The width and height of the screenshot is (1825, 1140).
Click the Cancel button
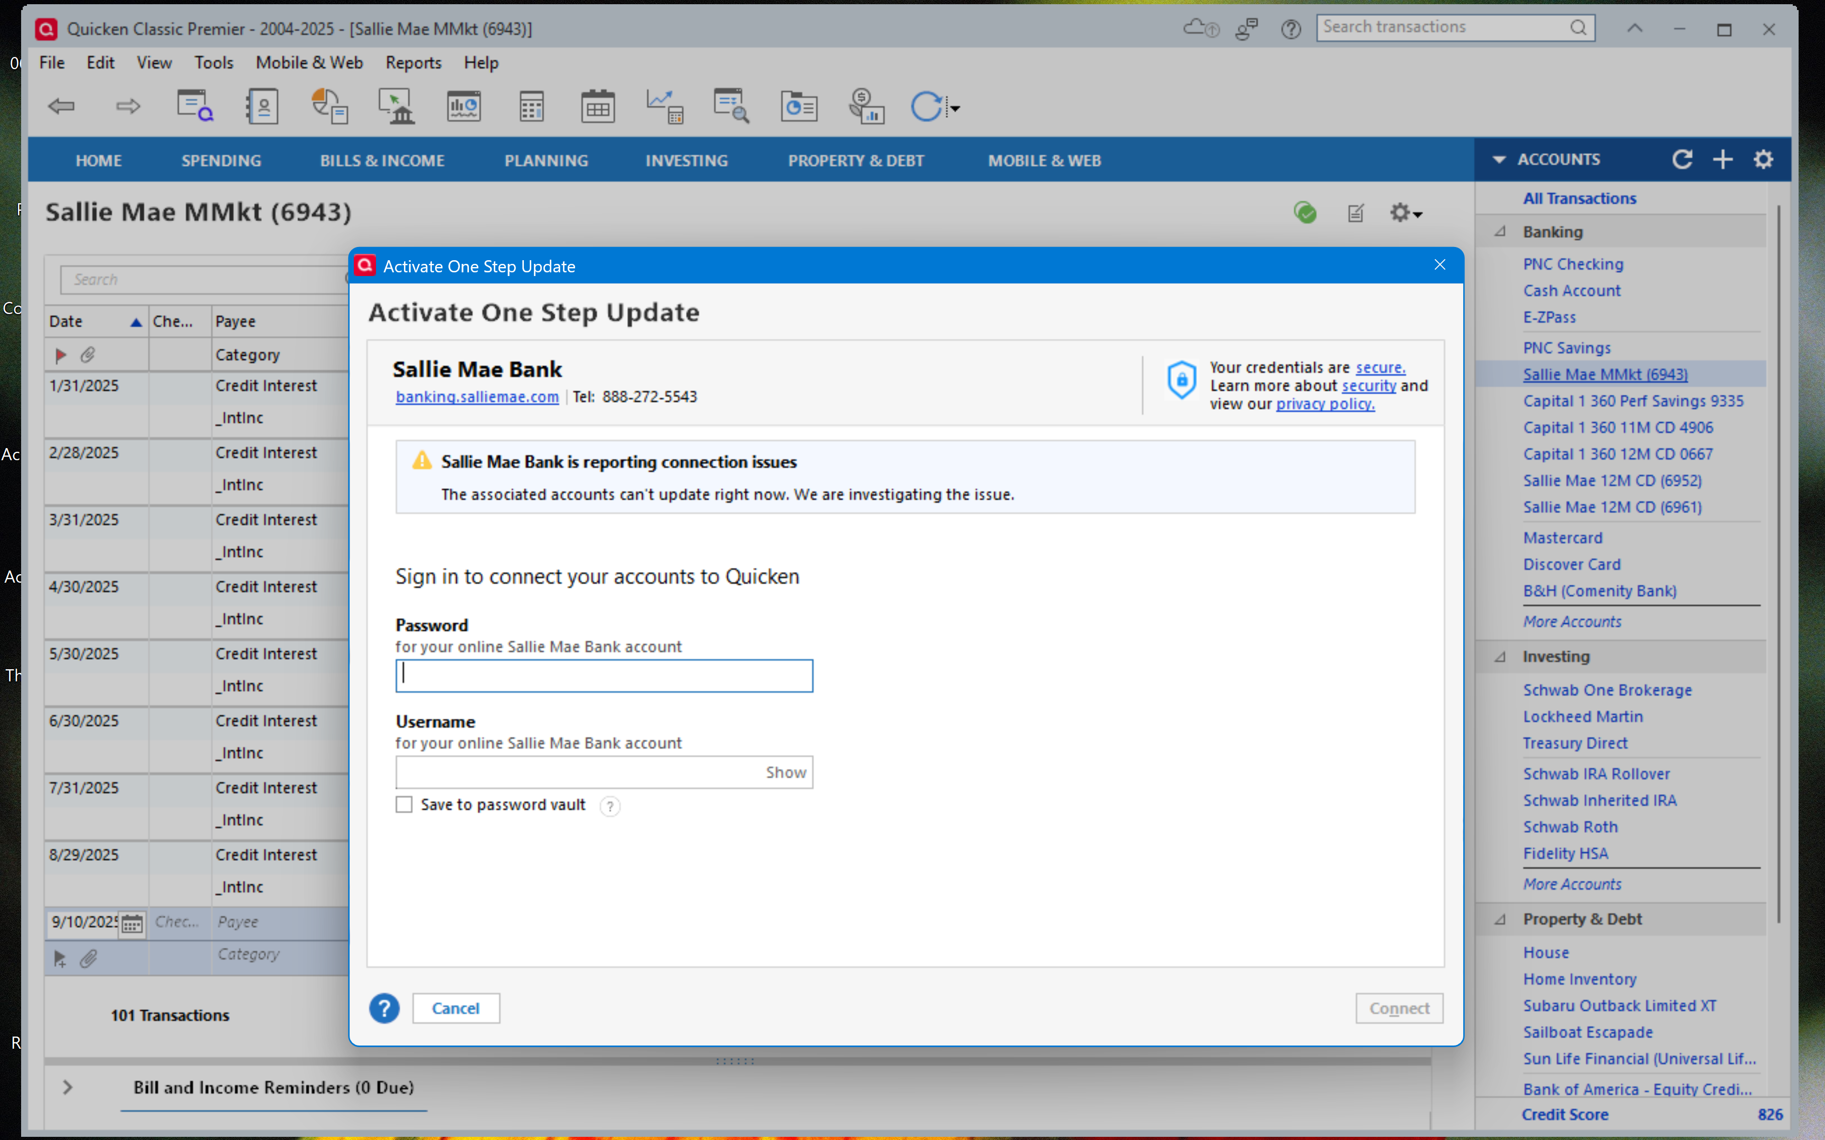click(456, 1008)
